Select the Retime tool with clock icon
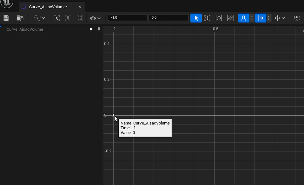 (x=219, y=18)
